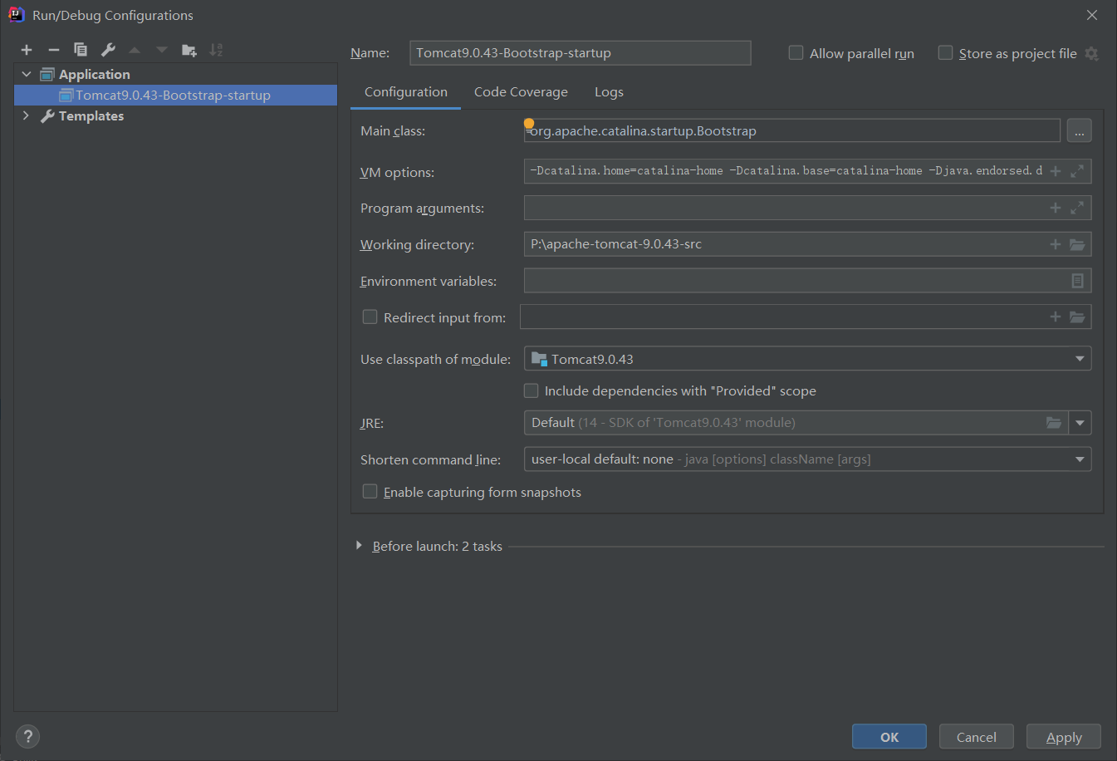The width and height of the screenshot is (1117, 761).
Task: Browse for JRE folder
Action: 1054,423
